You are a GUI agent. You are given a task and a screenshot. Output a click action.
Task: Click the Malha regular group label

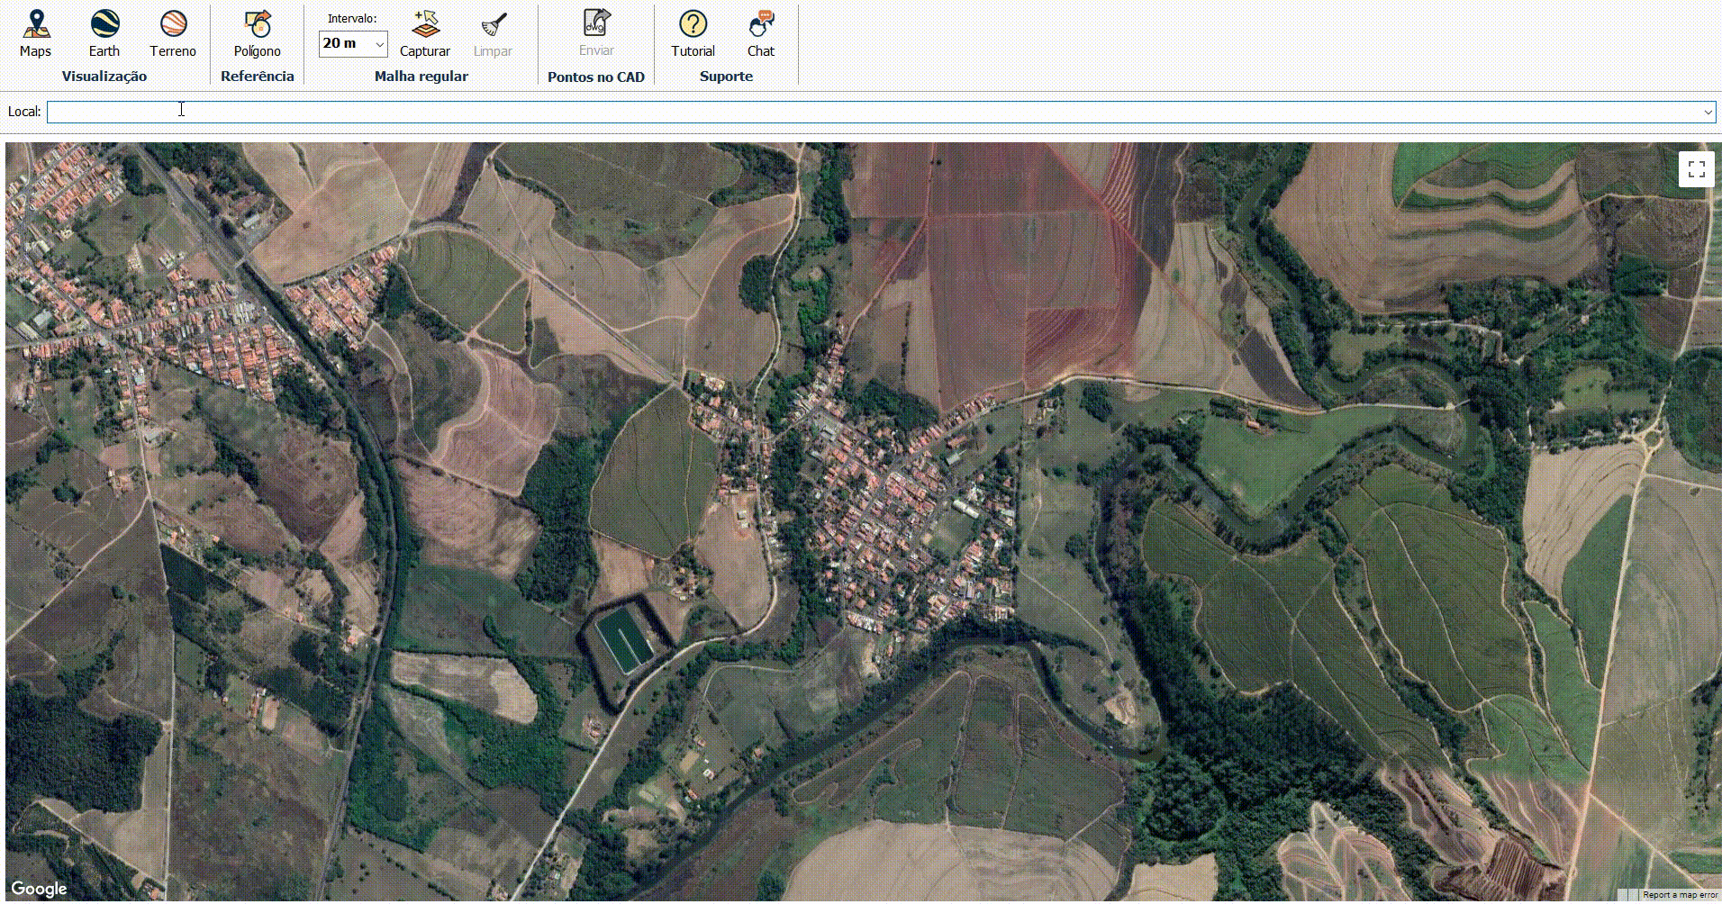[421, 77]
